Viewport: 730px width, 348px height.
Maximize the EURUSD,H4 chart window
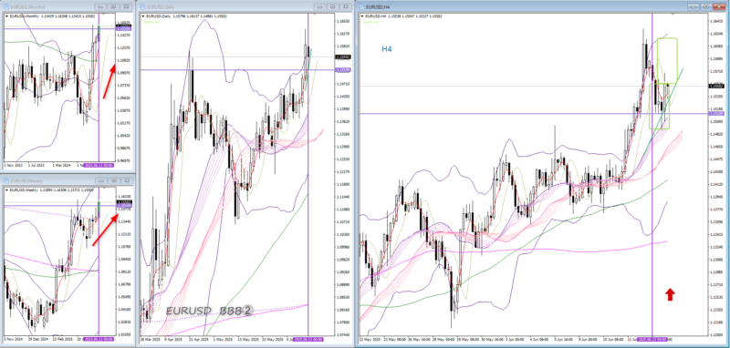point(705,7)
